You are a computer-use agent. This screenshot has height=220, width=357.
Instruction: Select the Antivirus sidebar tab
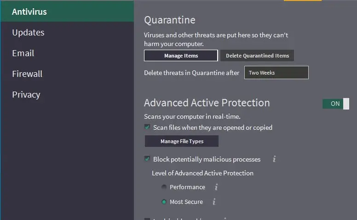point(67,12)
